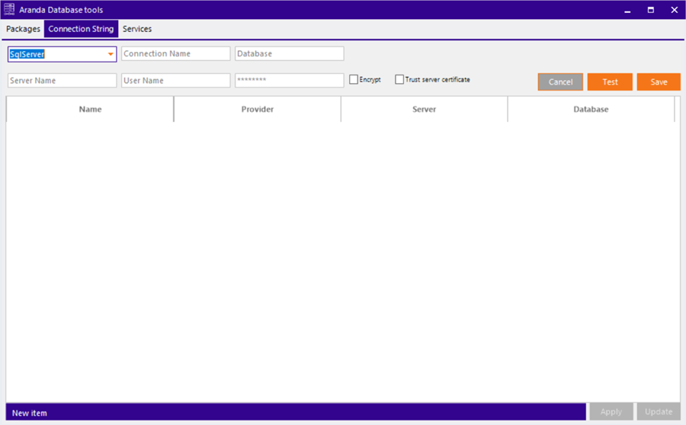The width and height of the screenshot is (686, 425).
Task: Toggle Trust server certificate checkbox
Action: (399, 79)
